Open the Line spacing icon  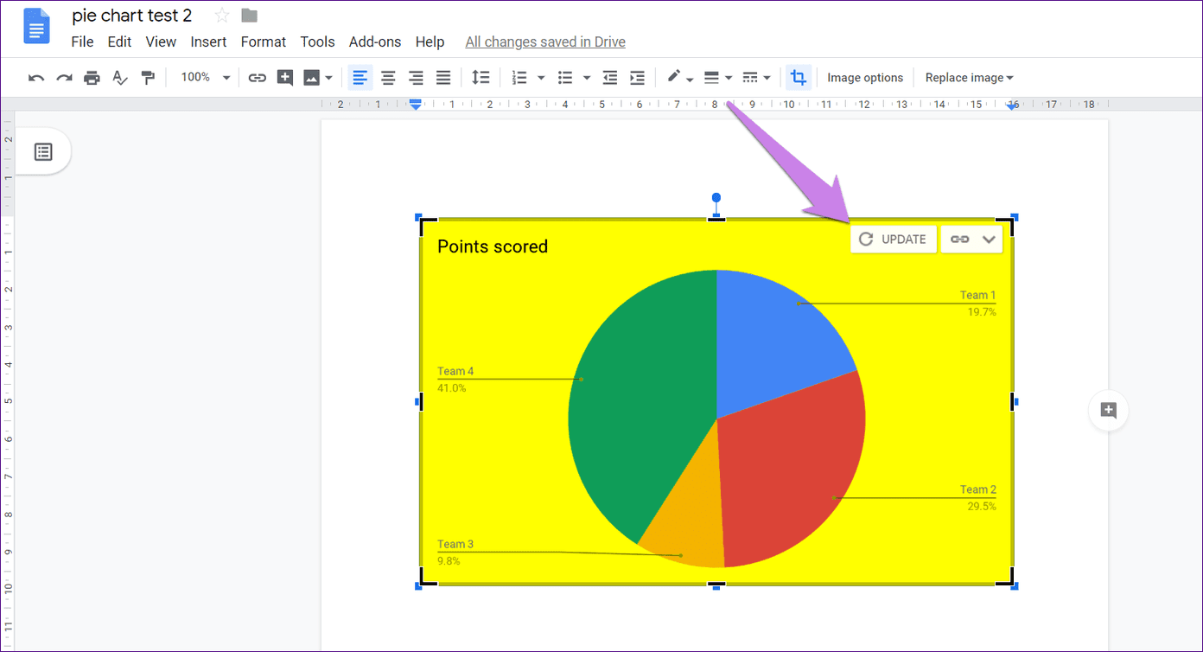pyautogui.click(x=481, y=78)
